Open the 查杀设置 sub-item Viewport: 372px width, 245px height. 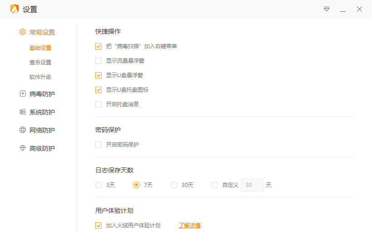click(x=40, y=63)
